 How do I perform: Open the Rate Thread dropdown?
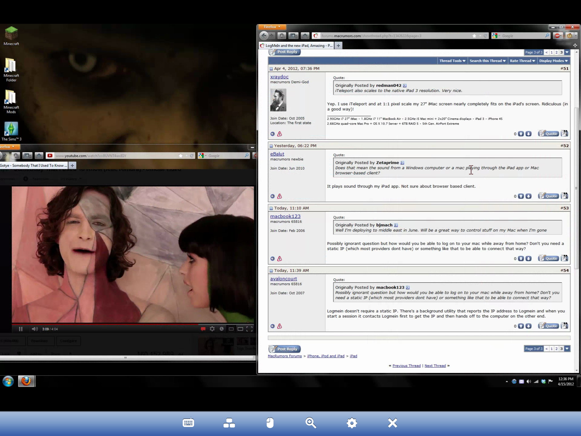[x=522, y=61]
